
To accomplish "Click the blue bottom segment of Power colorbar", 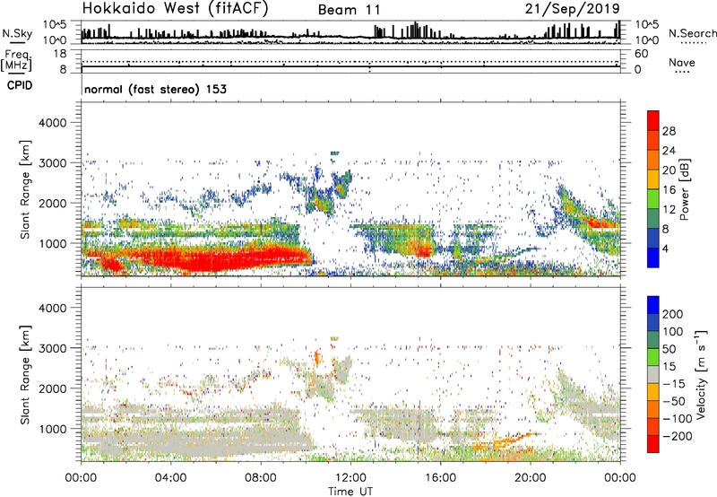I will (653, 257).
